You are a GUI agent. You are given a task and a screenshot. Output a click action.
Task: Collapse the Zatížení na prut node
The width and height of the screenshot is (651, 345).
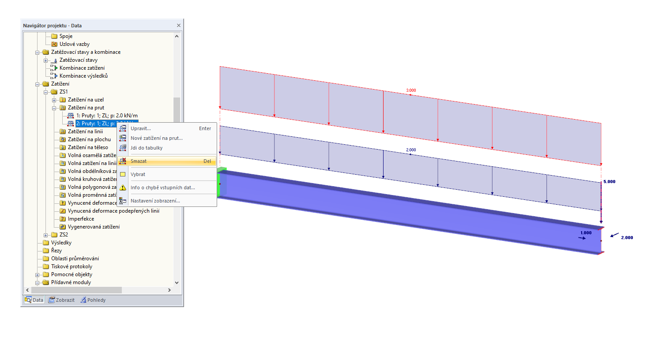[x=54, y=108]
